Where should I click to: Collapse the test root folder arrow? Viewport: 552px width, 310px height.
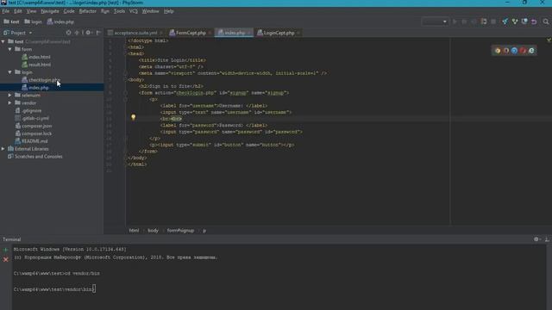(3, 41)
